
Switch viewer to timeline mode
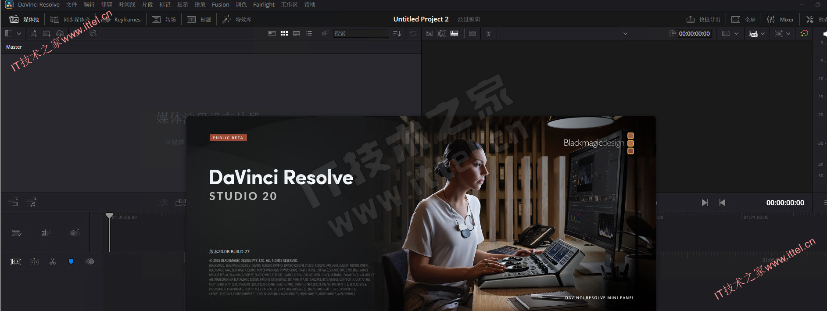point(455,33)
